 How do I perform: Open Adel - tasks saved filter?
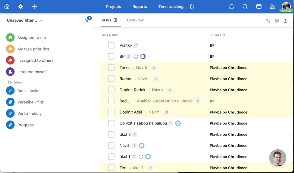pos(28,91)
